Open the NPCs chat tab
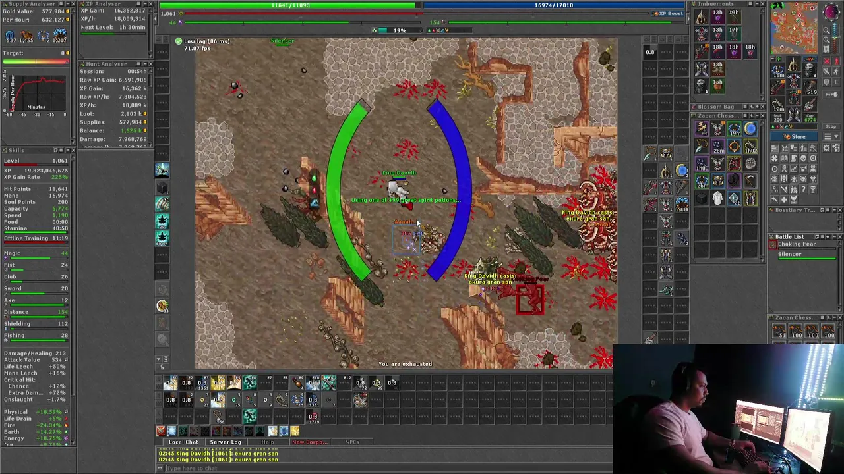 click(x=352, y=442)
